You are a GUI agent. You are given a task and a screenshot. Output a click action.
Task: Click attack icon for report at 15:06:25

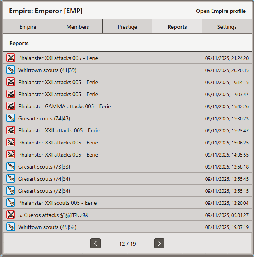(x=11, y=142)
